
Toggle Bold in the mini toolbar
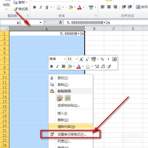coord(51,66)
